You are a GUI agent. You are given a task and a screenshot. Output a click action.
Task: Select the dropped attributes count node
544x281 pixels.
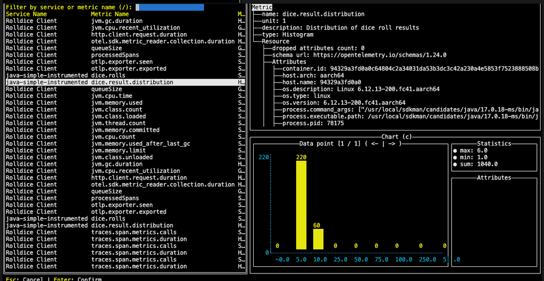point(318,48)
